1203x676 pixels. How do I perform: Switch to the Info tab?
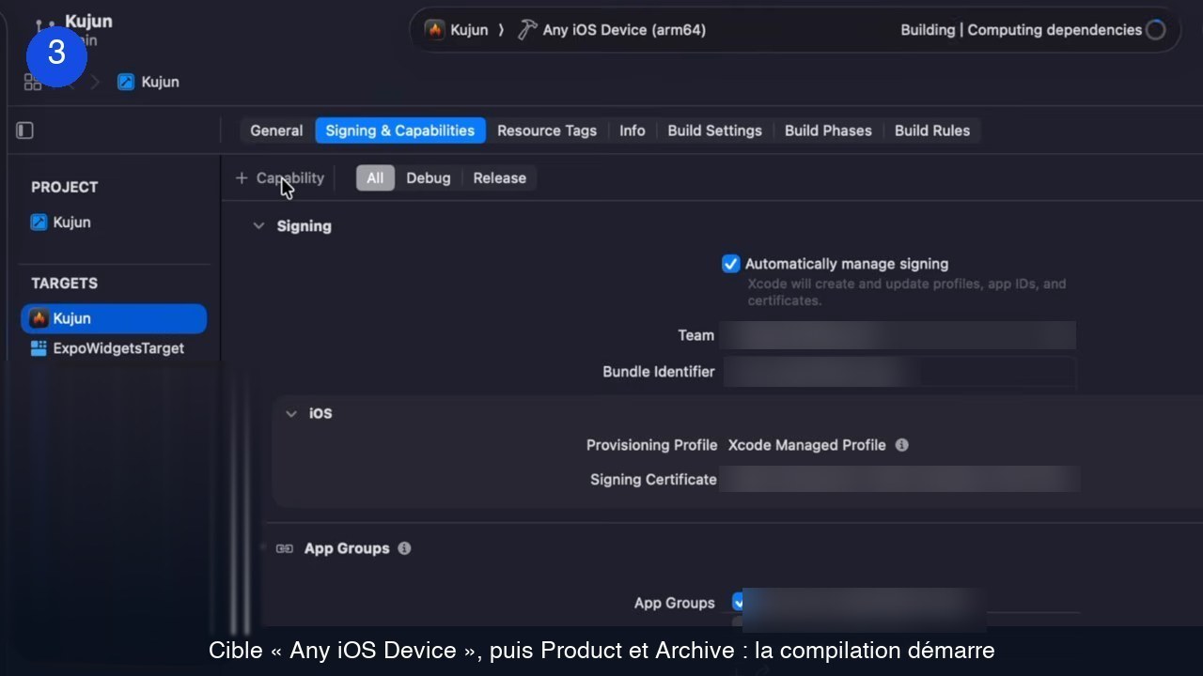click(633, 131)
